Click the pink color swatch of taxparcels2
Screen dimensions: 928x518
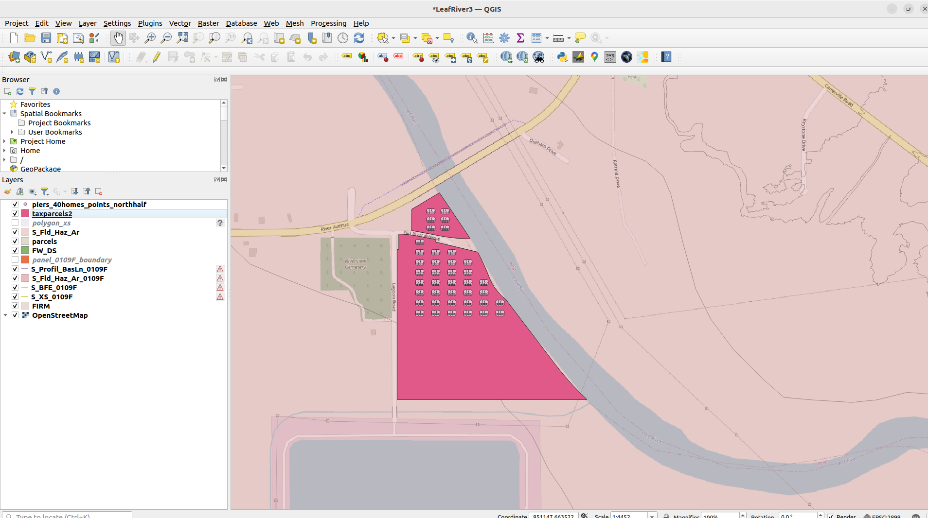coord(24,213)
